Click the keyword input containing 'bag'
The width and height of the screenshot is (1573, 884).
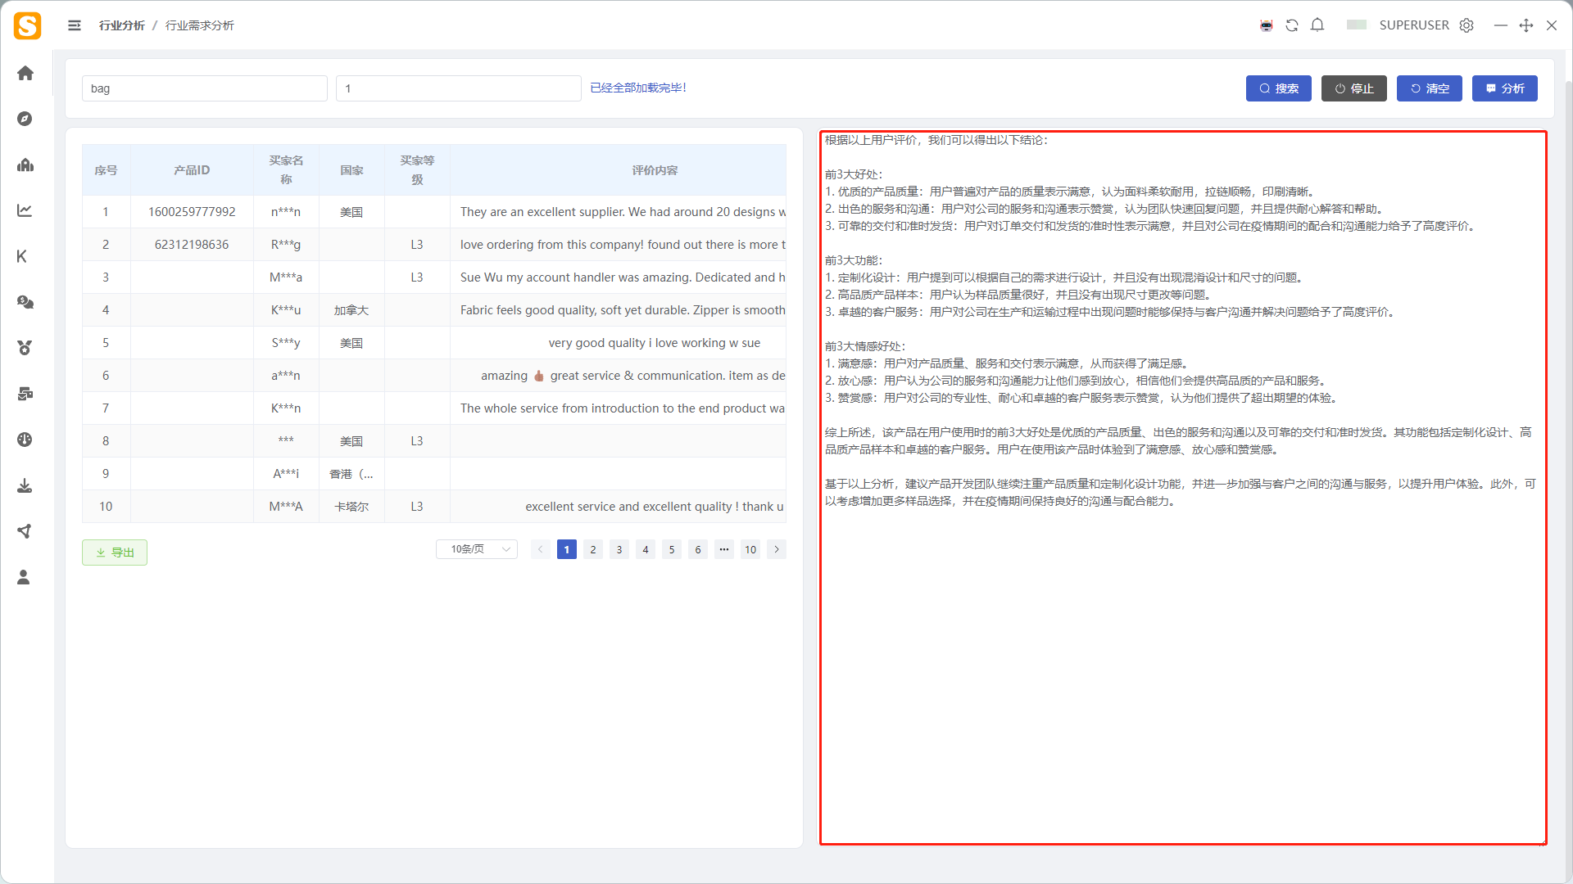[205, 88]
